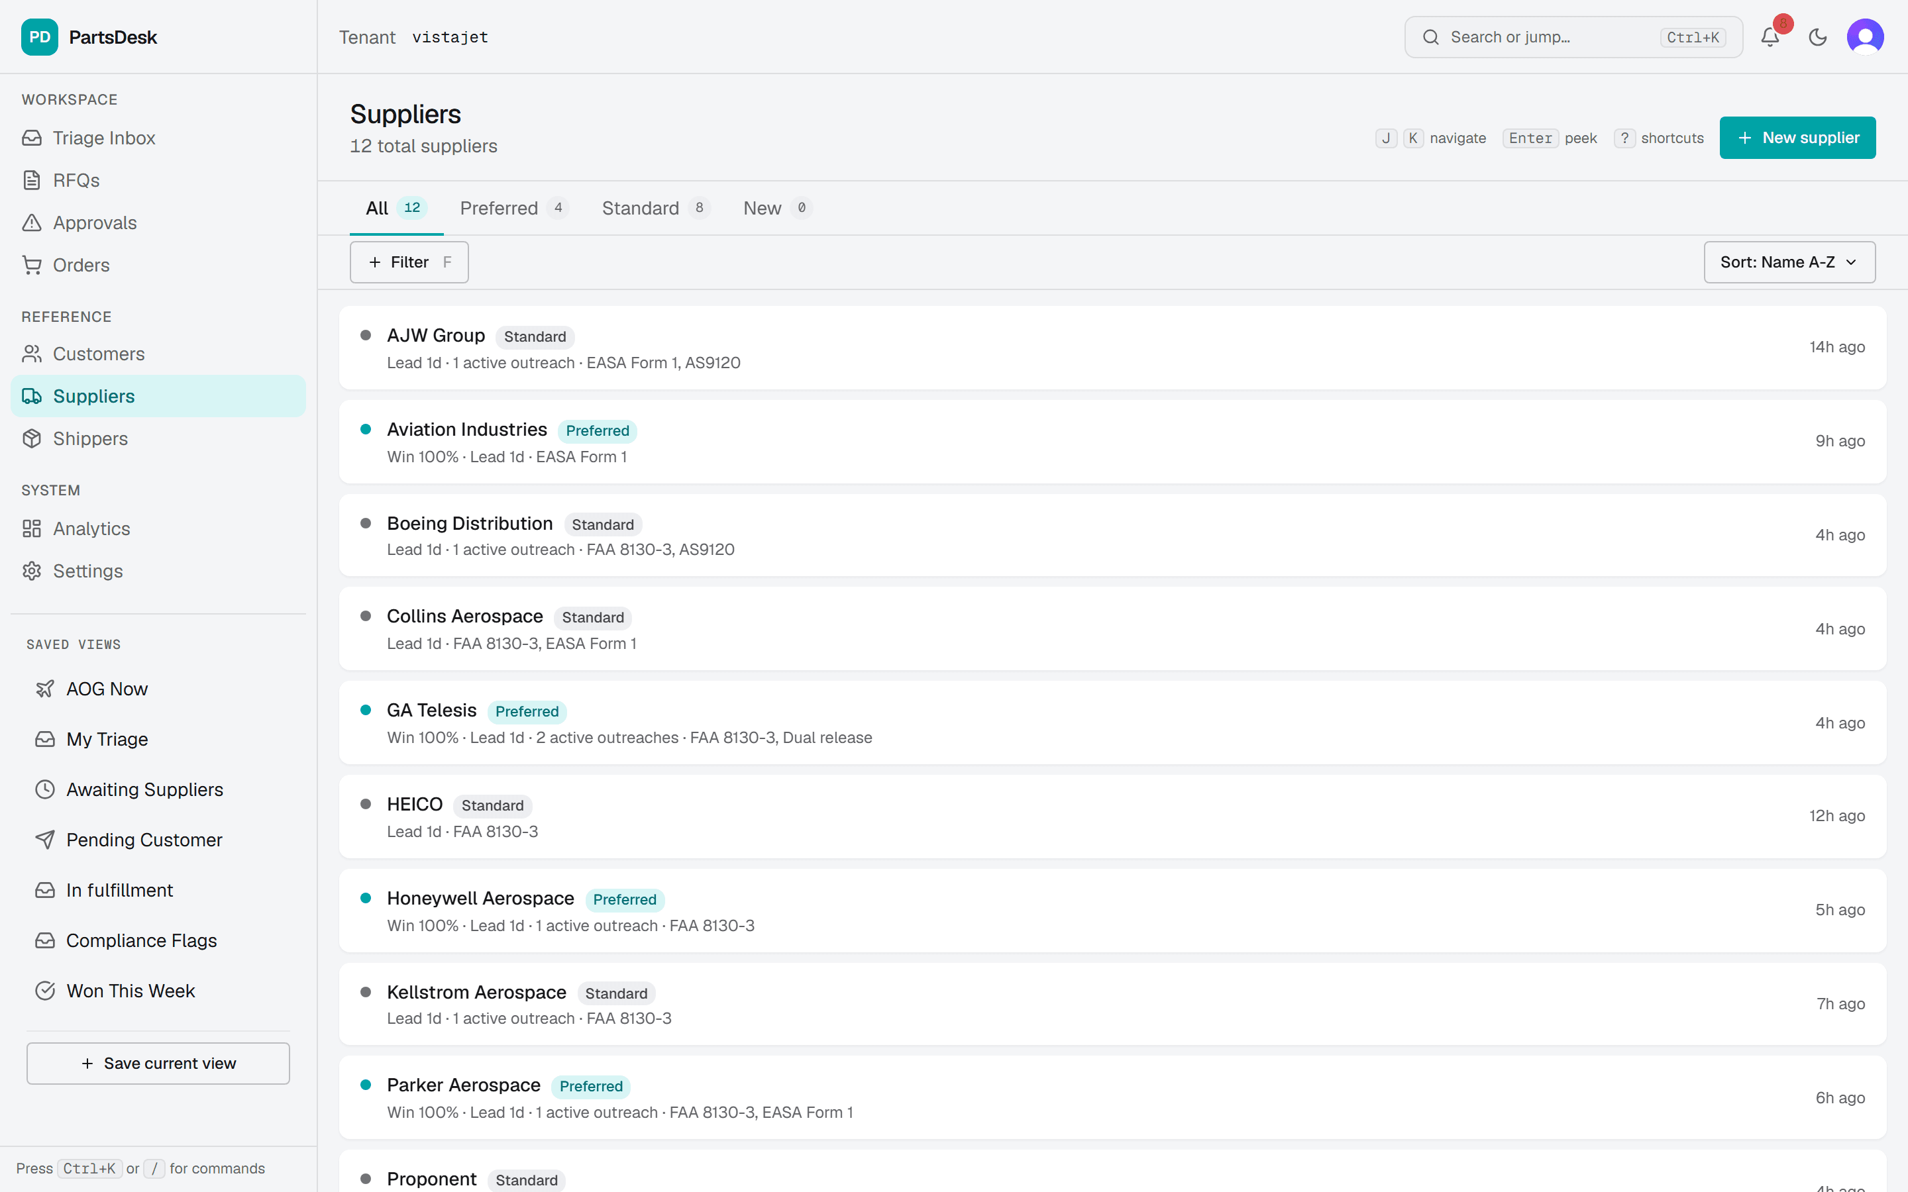Click the status dot beside Parker Aerospace
1908x1192 pixels.
[x=366, y=1085]
